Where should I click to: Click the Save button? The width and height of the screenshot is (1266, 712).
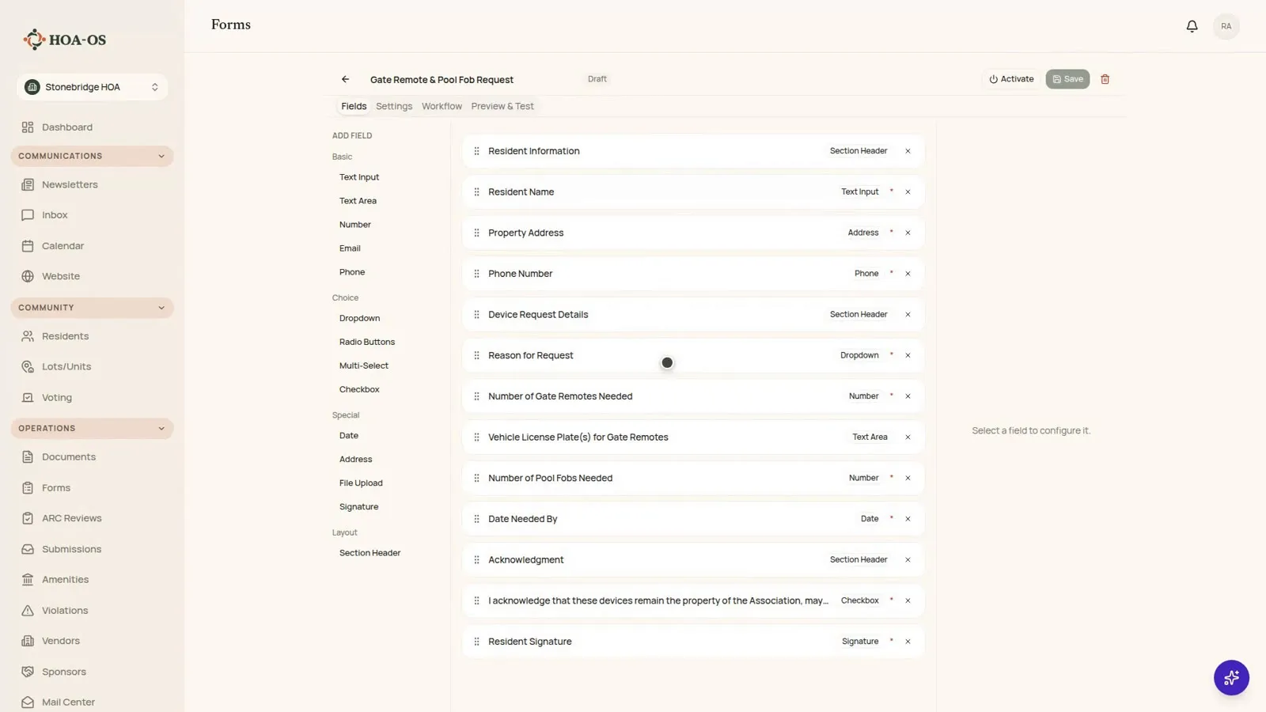tap(1067, 79)
